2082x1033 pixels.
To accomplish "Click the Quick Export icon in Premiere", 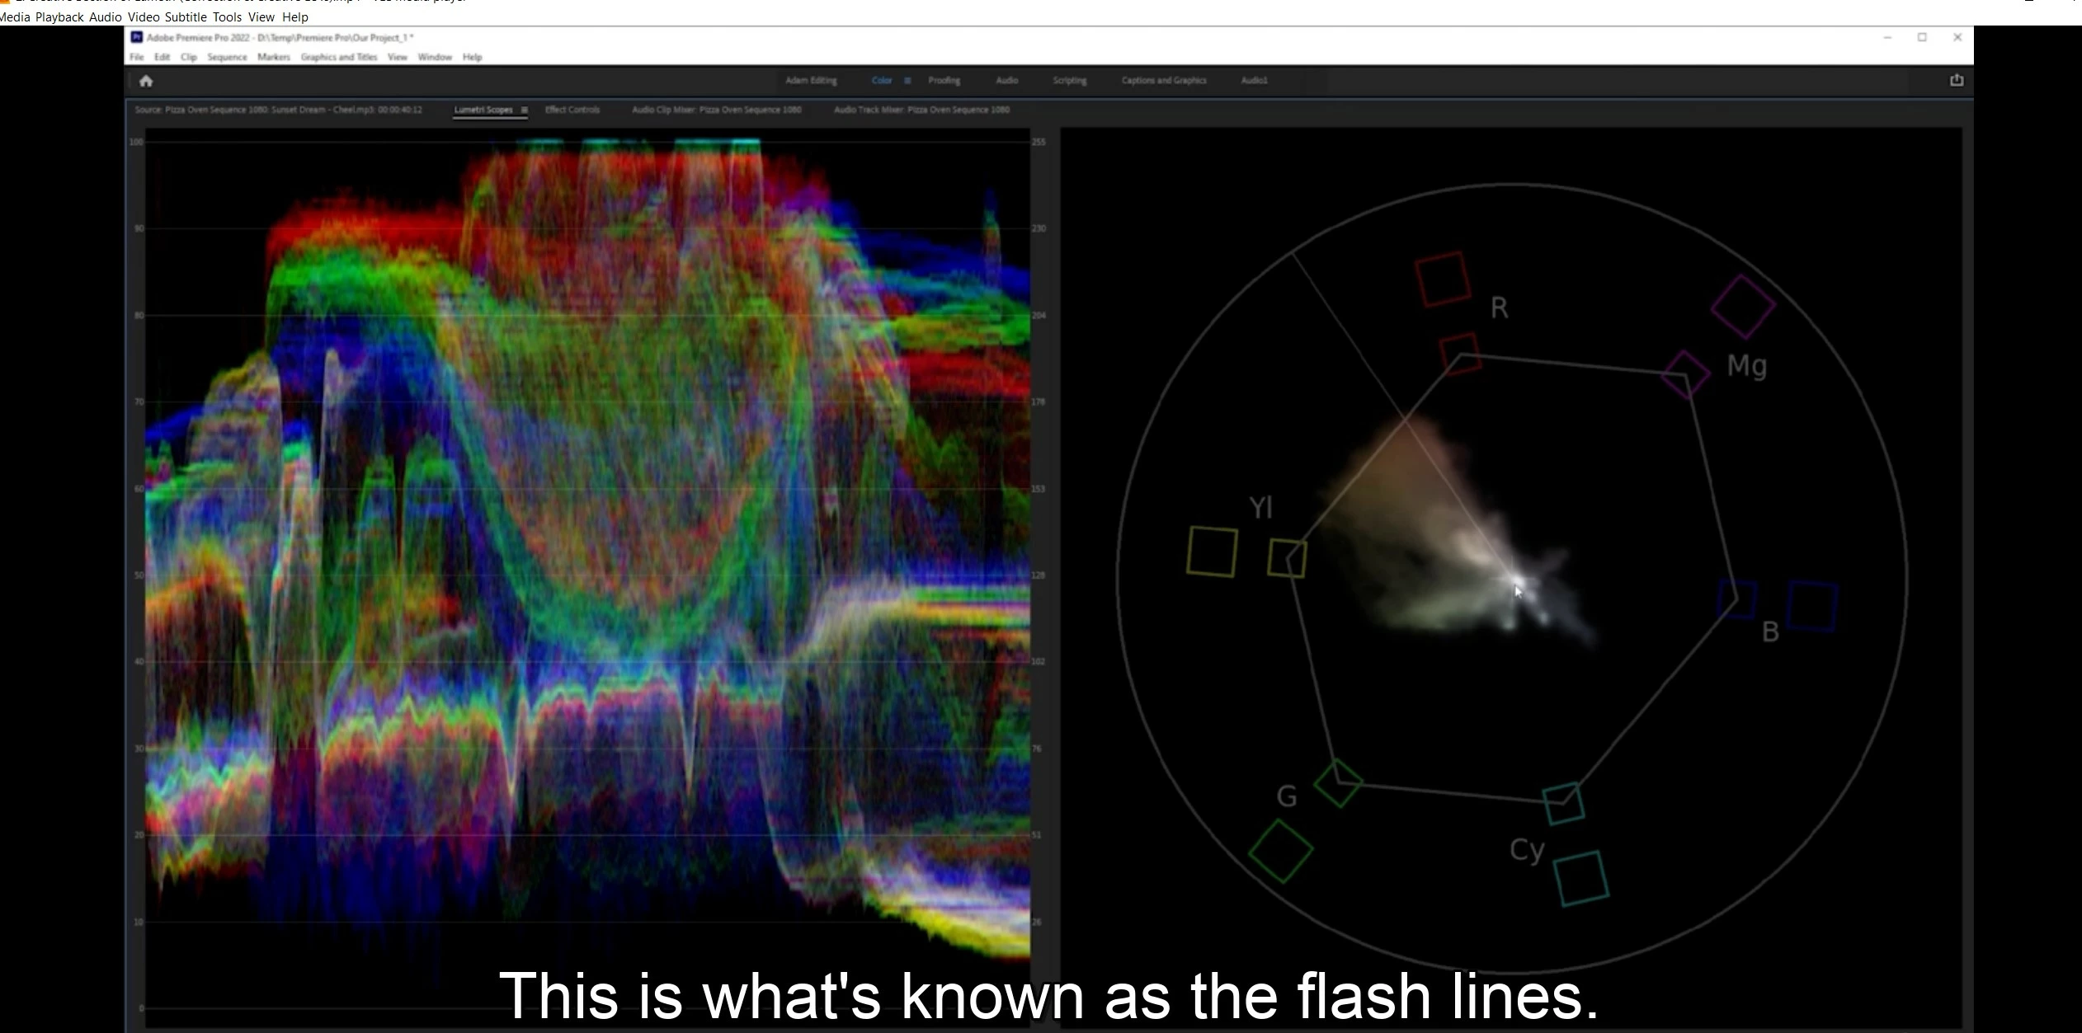I will click(x=1956, y=80).
